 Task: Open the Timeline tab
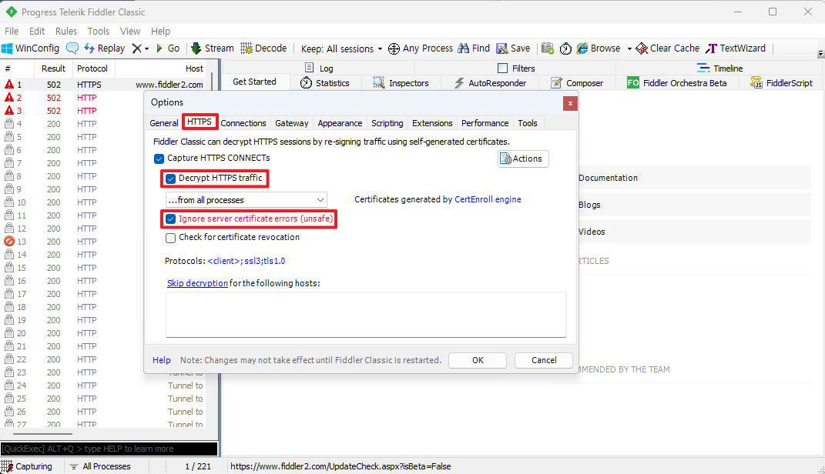coord(719,68)
